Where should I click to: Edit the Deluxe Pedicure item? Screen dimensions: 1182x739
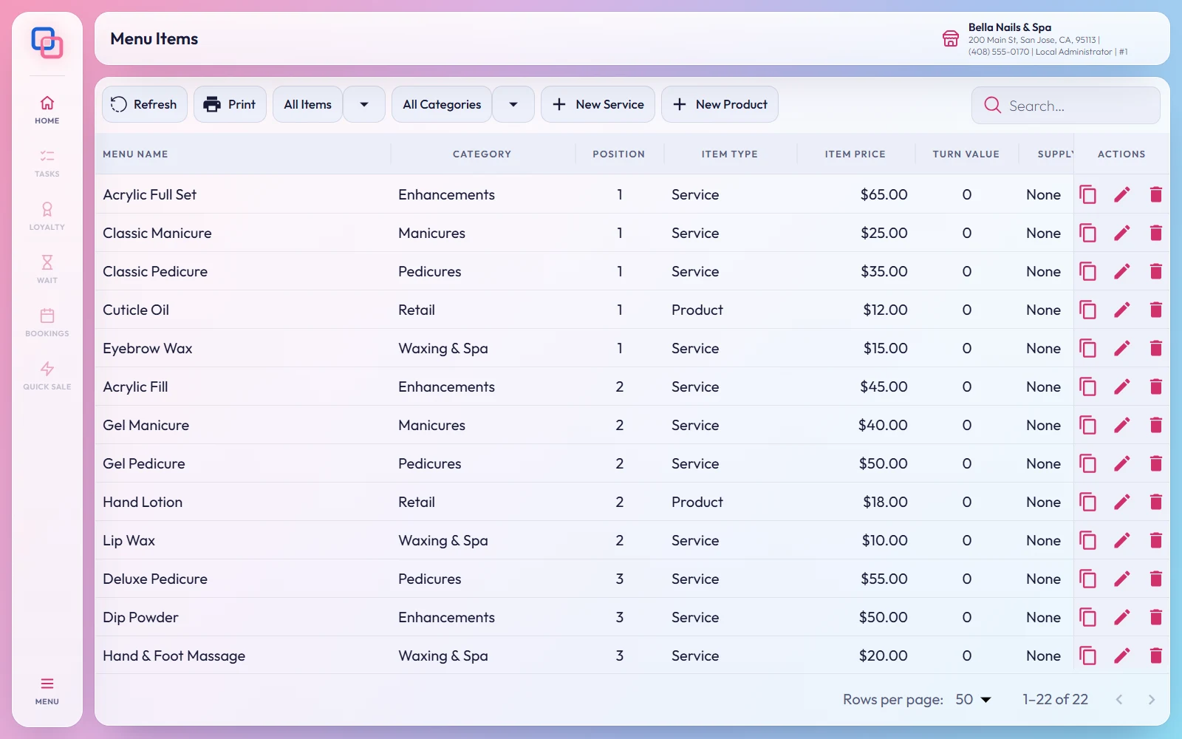[x=1121, y=579]
